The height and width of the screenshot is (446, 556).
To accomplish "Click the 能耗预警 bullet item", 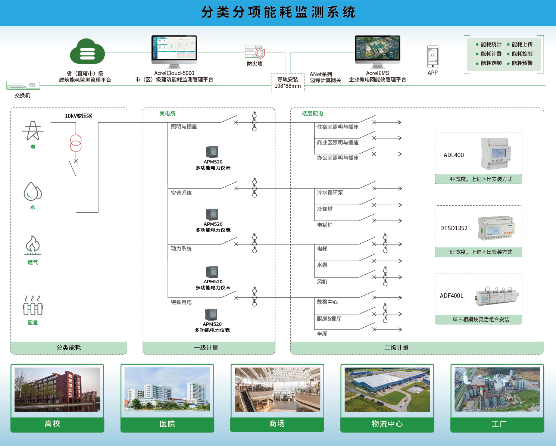I will tap(520, 63).
